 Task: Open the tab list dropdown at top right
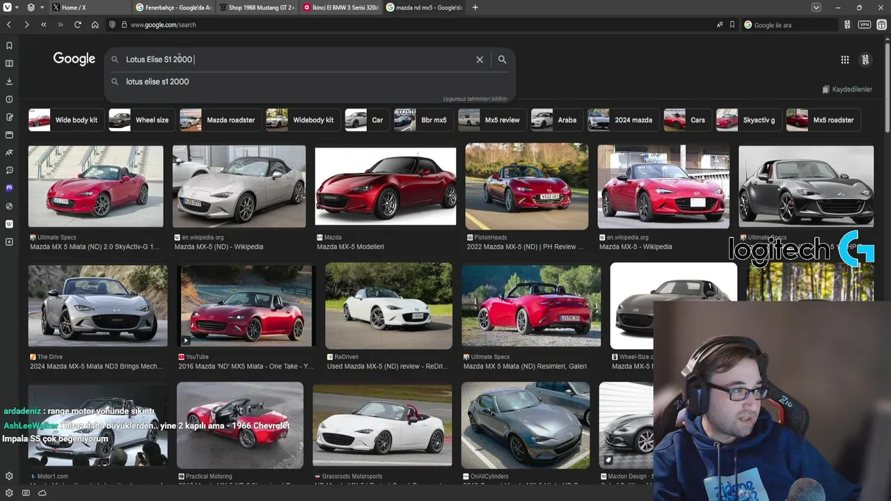pos(816,8)
